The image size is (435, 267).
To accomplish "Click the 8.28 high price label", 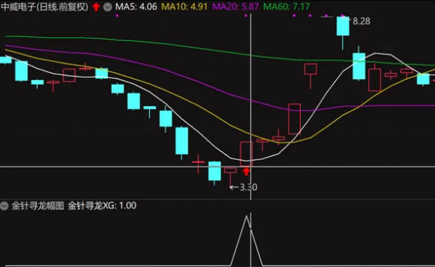I will pos(361,21).
